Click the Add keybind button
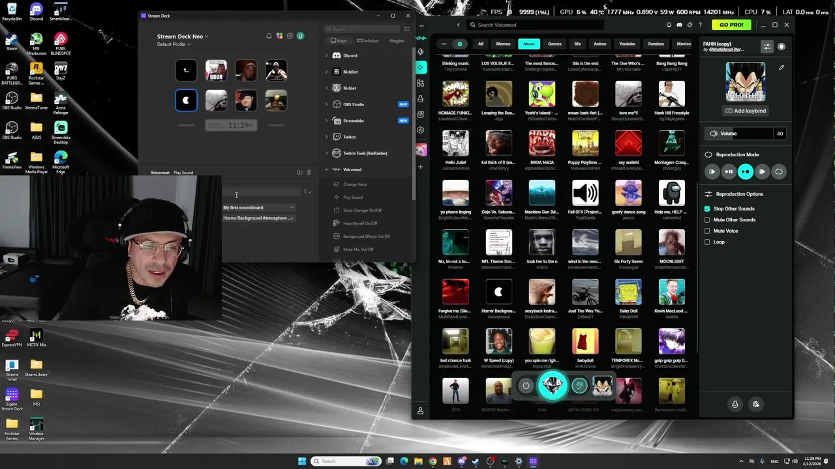This screenshot has width=835, height=469. click(x=746, y=111)
